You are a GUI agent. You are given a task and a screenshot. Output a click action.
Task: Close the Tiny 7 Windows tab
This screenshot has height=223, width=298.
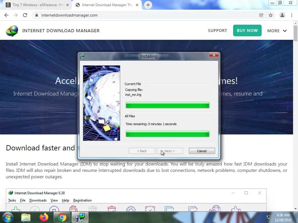click(x=68, y=5)
